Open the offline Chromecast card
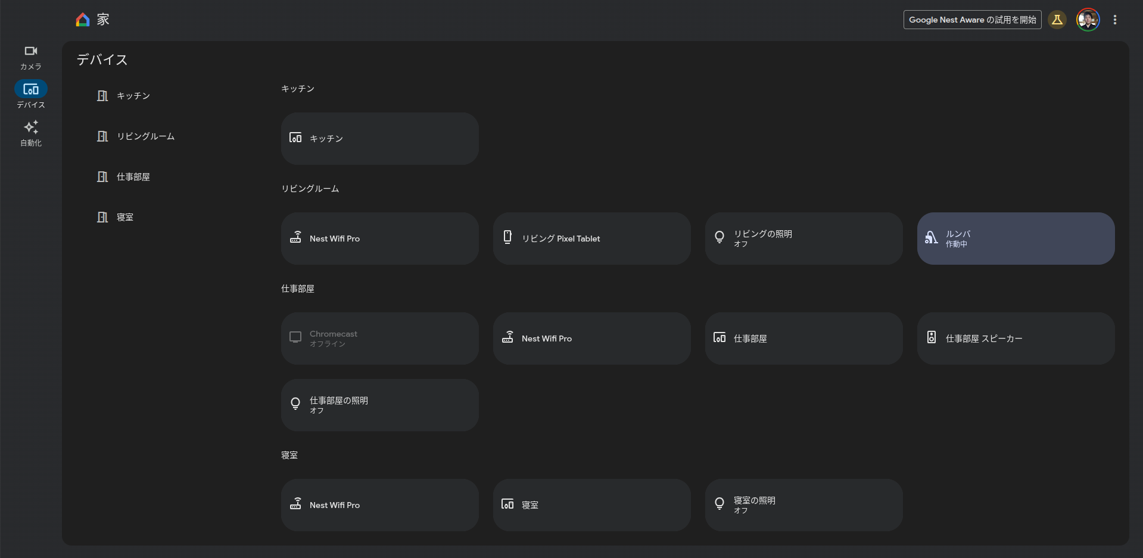 (380, 338)
